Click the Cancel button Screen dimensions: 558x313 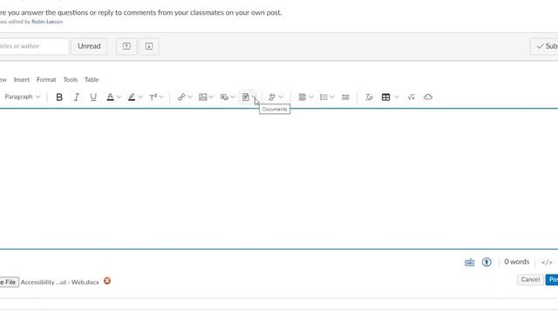(x=530, y=280)
